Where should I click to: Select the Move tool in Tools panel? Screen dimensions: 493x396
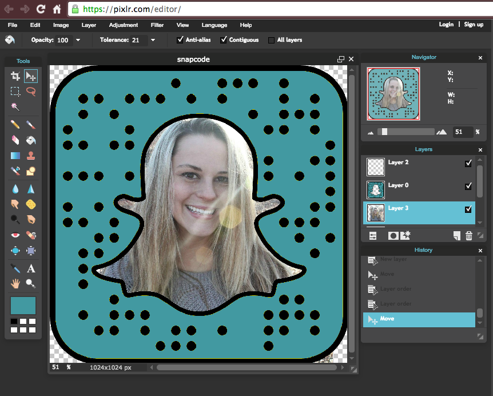point(31,76)
